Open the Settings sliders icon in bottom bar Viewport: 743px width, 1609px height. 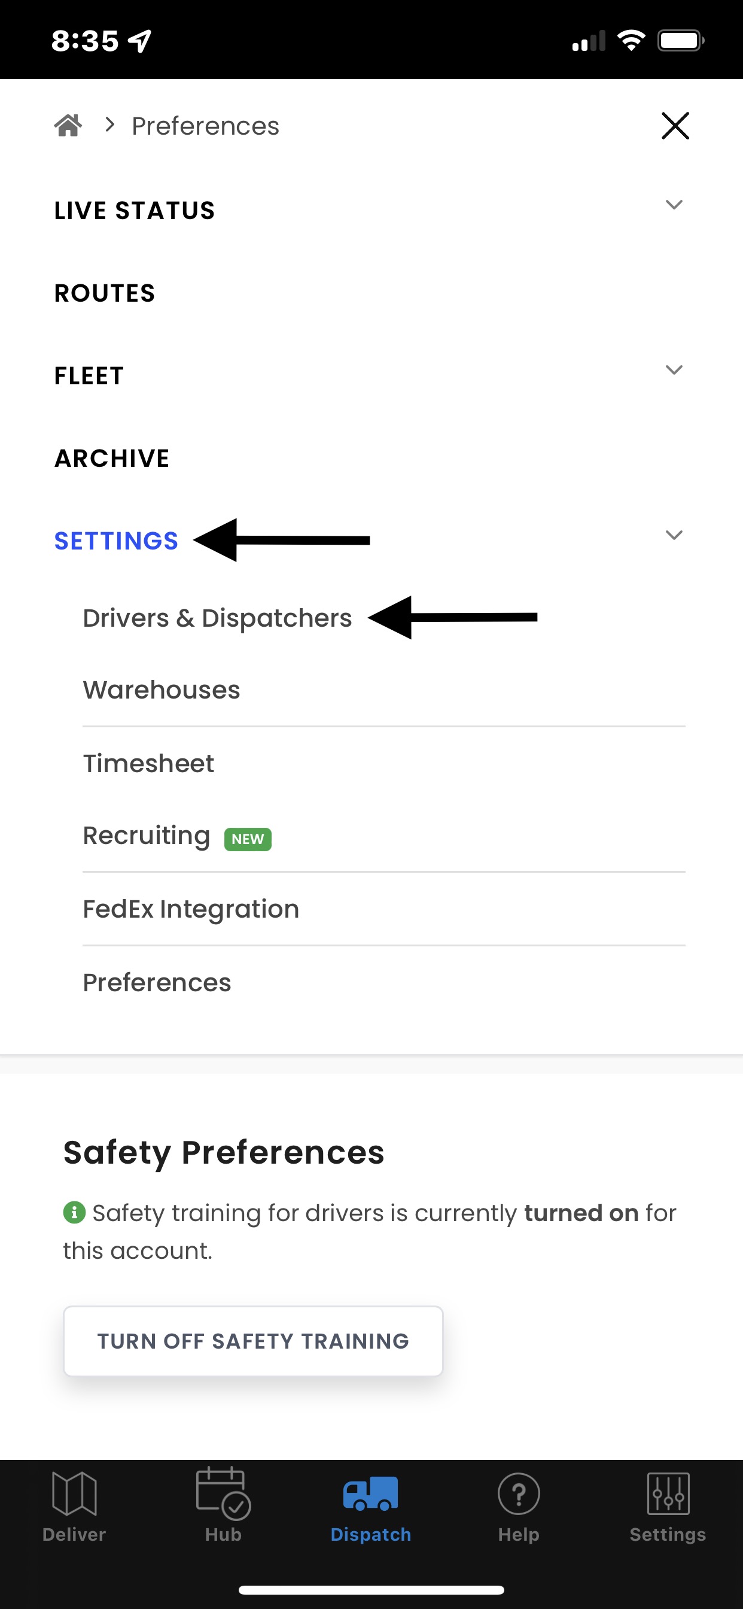click(668, 1493)
